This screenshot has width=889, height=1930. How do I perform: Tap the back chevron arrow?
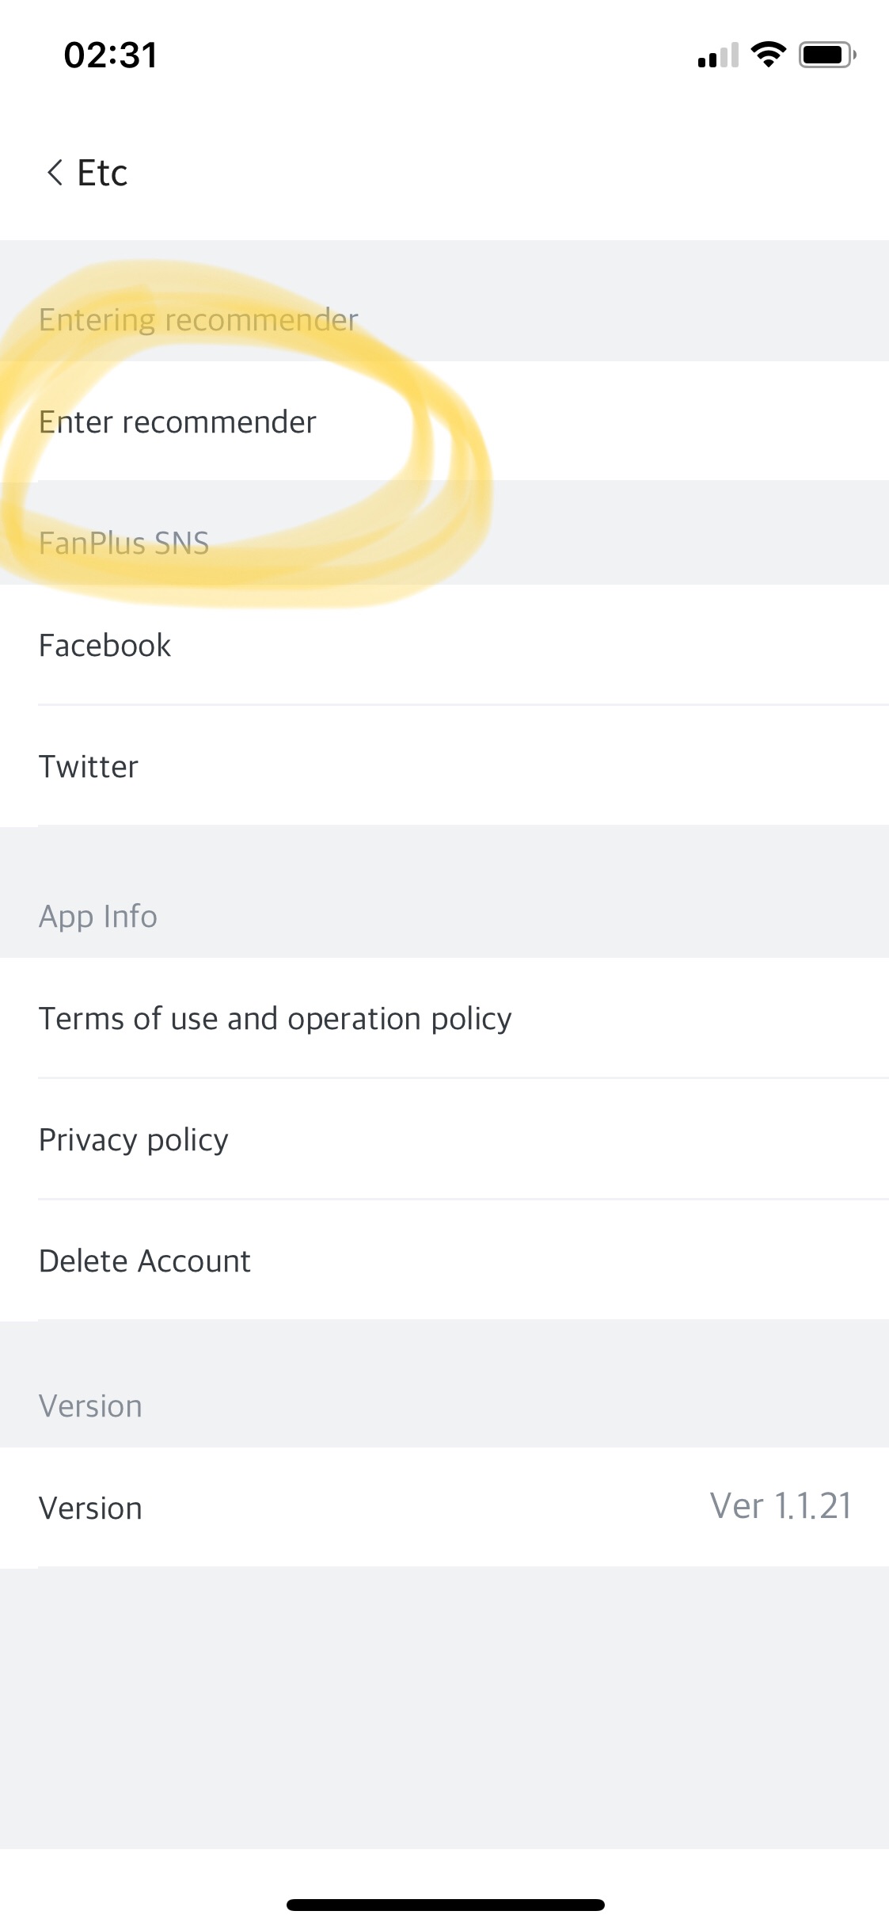[x=54, y=173]
